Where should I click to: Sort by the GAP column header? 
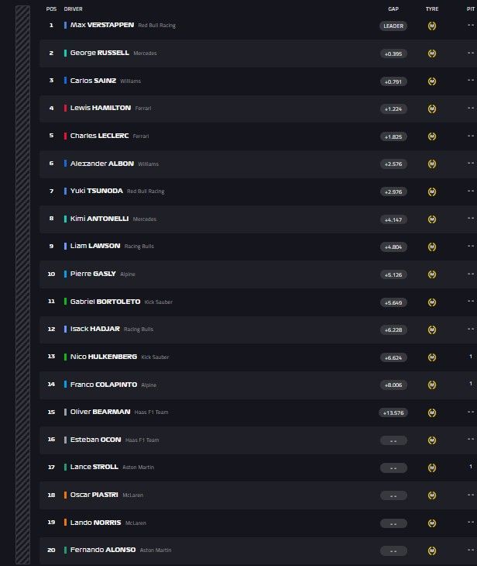click(393, 9)
